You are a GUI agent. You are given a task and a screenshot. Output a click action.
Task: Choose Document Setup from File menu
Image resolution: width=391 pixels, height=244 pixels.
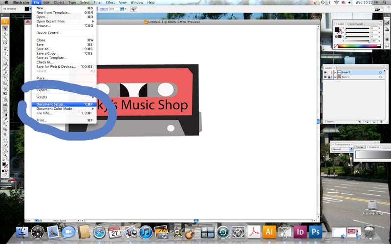click(51, 104)
